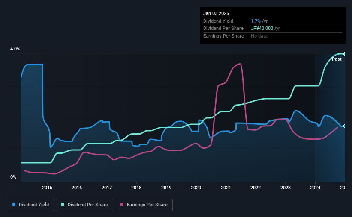The width and height of the screenshot is (352, 217).
Task: Click the blue Dividend Yield legend dot
Action: pos(14,205)
